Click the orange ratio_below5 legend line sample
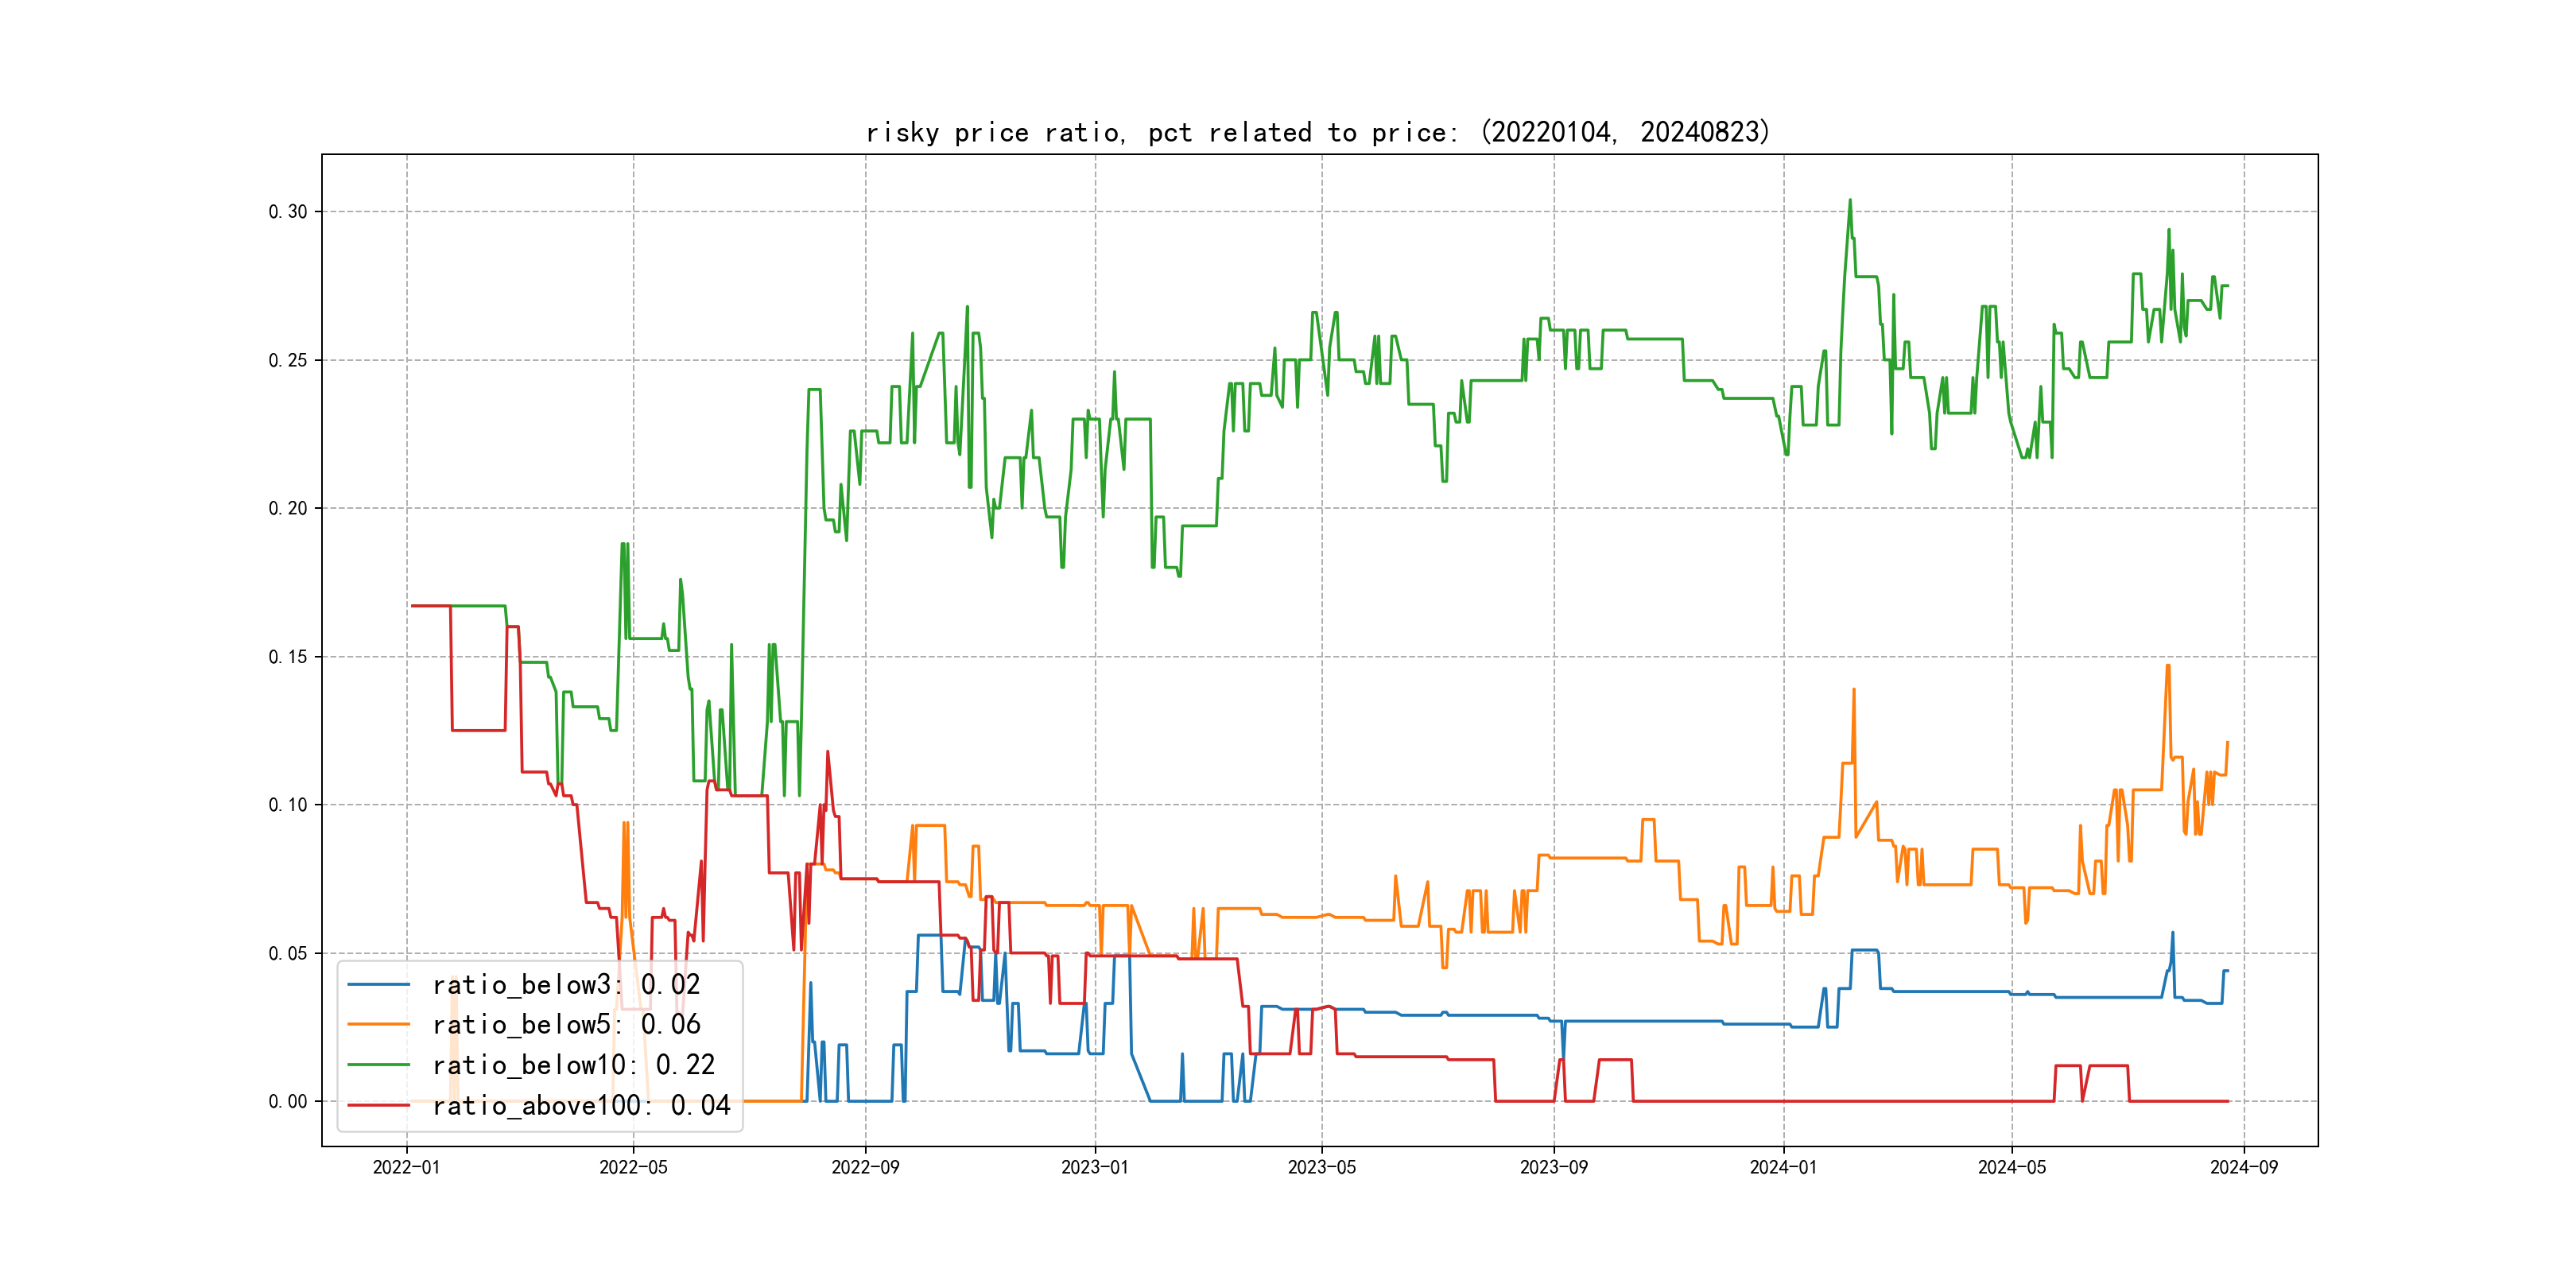The image size is (2576, 1288). click(378, 1025)
